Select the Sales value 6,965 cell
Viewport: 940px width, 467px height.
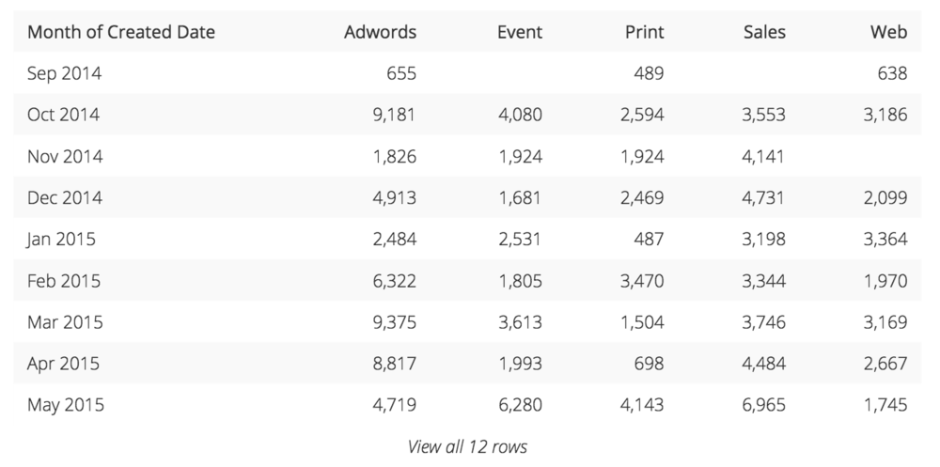pyautogui.click(x=763, y=405)
